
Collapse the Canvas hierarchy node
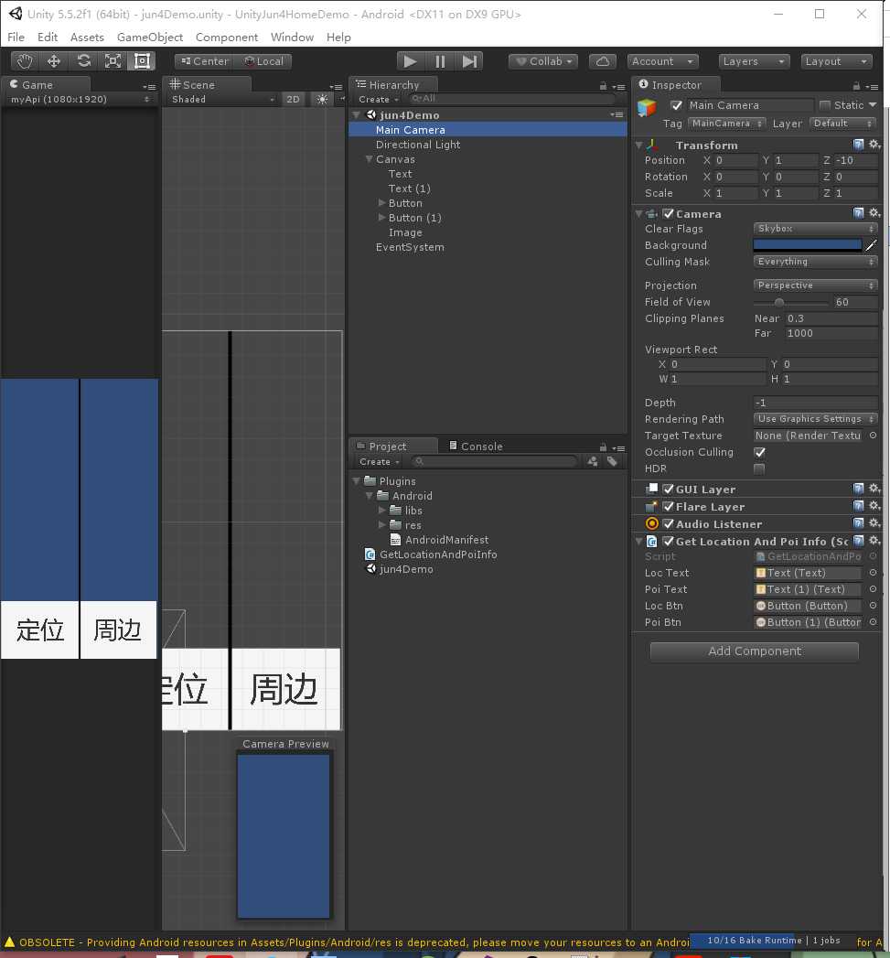pyautogui.click(x=369, y=159)
